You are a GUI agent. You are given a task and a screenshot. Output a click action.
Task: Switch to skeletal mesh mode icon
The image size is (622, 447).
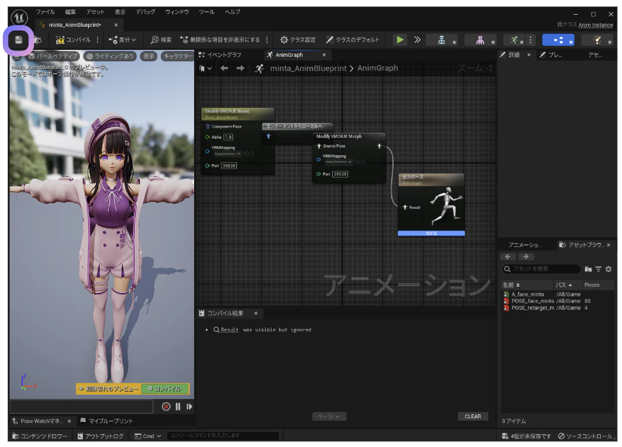(480, 40)
